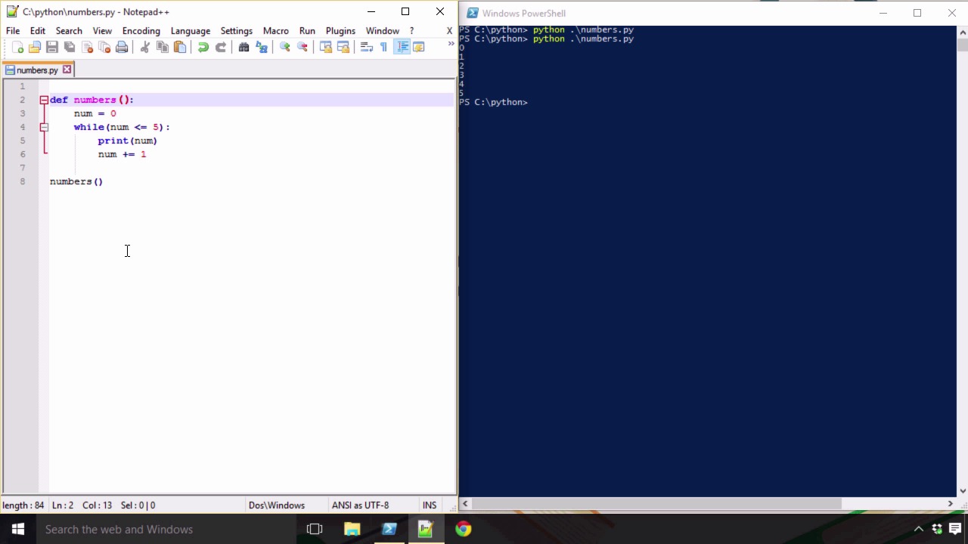The image size is (968, 544).
Task: Click the Zoom In magnifier icon
Action: [x=285, y=47]
